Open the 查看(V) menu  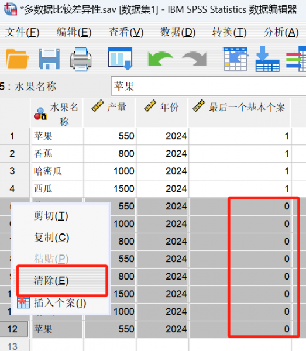[x=126, y=32]
